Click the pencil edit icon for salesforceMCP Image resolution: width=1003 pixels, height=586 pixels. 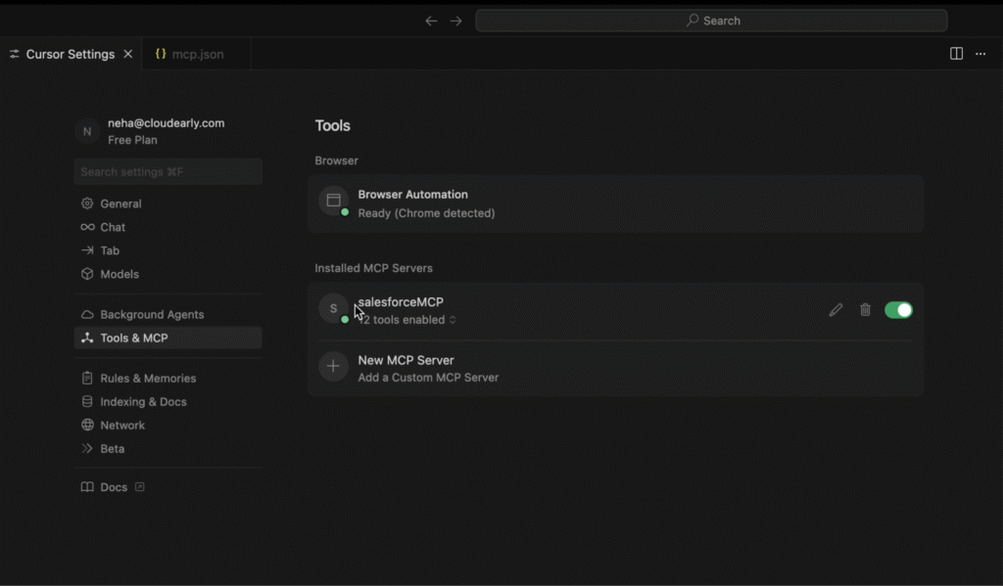[x=836, y=310]
